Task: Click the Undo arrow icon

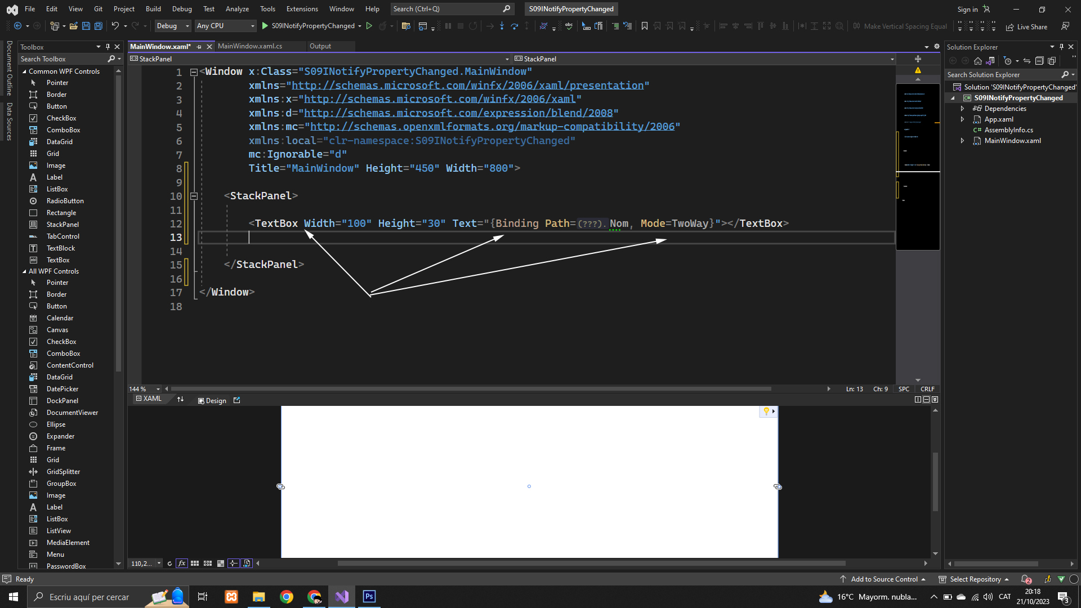Action: pyautogui.click(x=115, y=26)
